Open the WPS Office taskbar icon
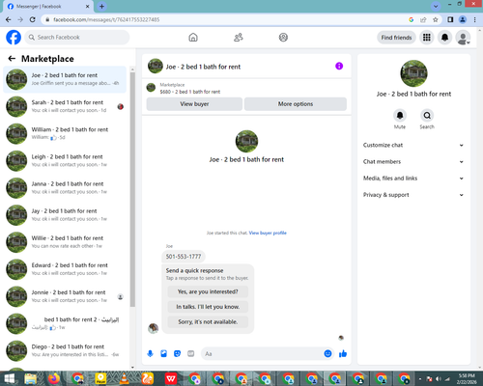Screen dimensions: 483x386 tap(171, 378)
